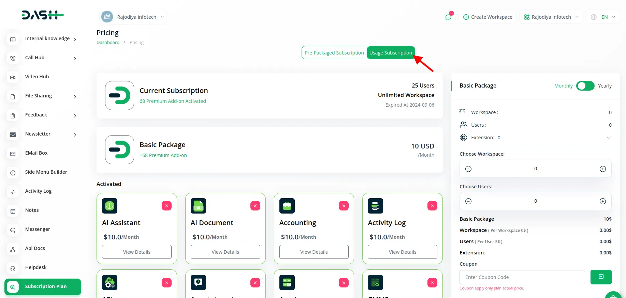The height and width of the screenshot is (298, 626).
Task: Open Video Hub in sidebar
Action: pos(37,77)
